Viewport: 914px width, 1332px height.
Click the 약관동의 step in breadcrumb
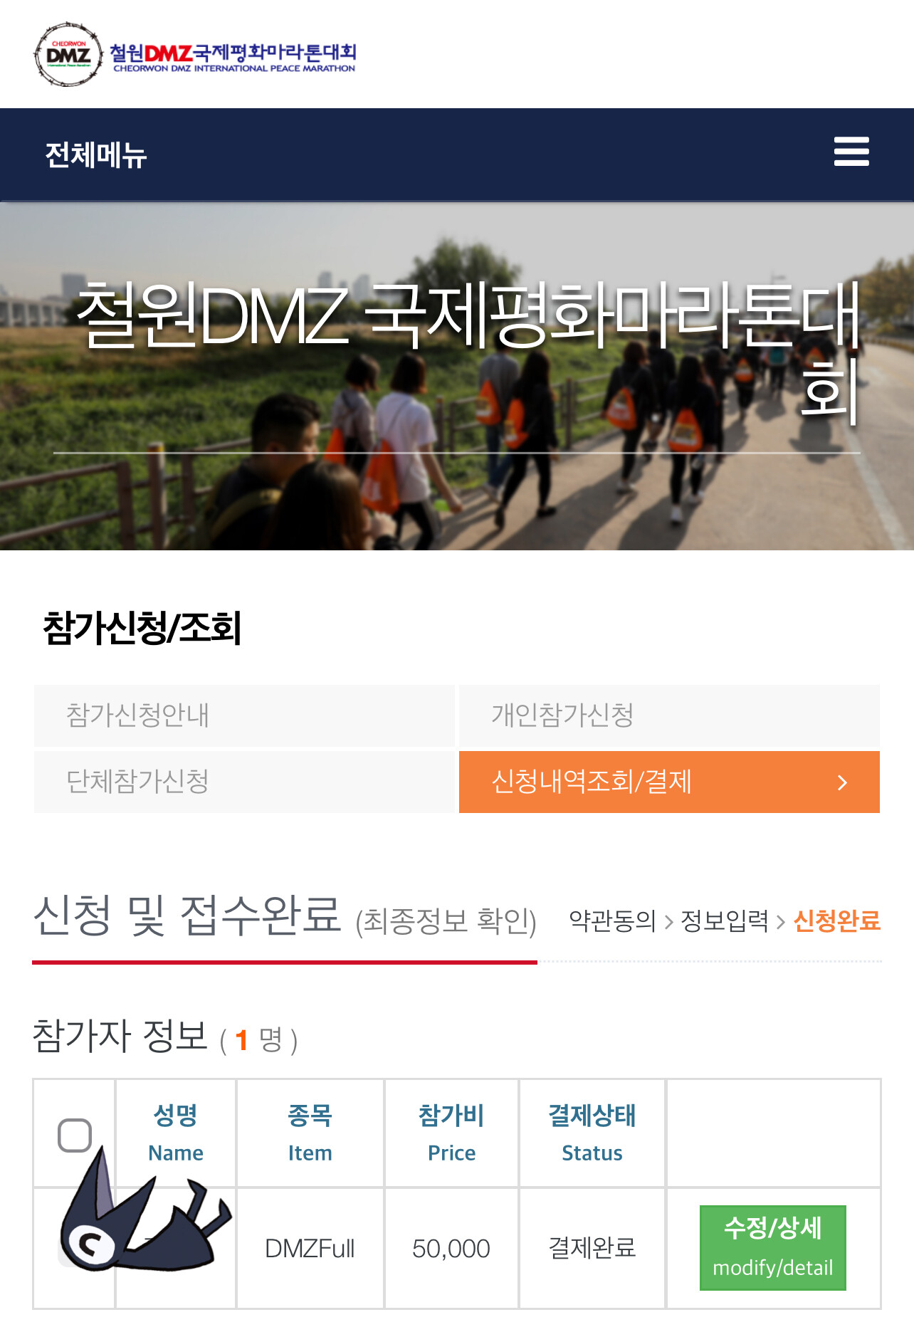pyautogui.click(x=612, y=921)
